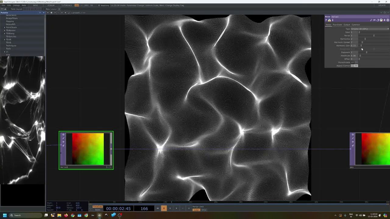Jump to timeline start with rewind button
Screen dimensions: 390x219
(x=158, y=208)
